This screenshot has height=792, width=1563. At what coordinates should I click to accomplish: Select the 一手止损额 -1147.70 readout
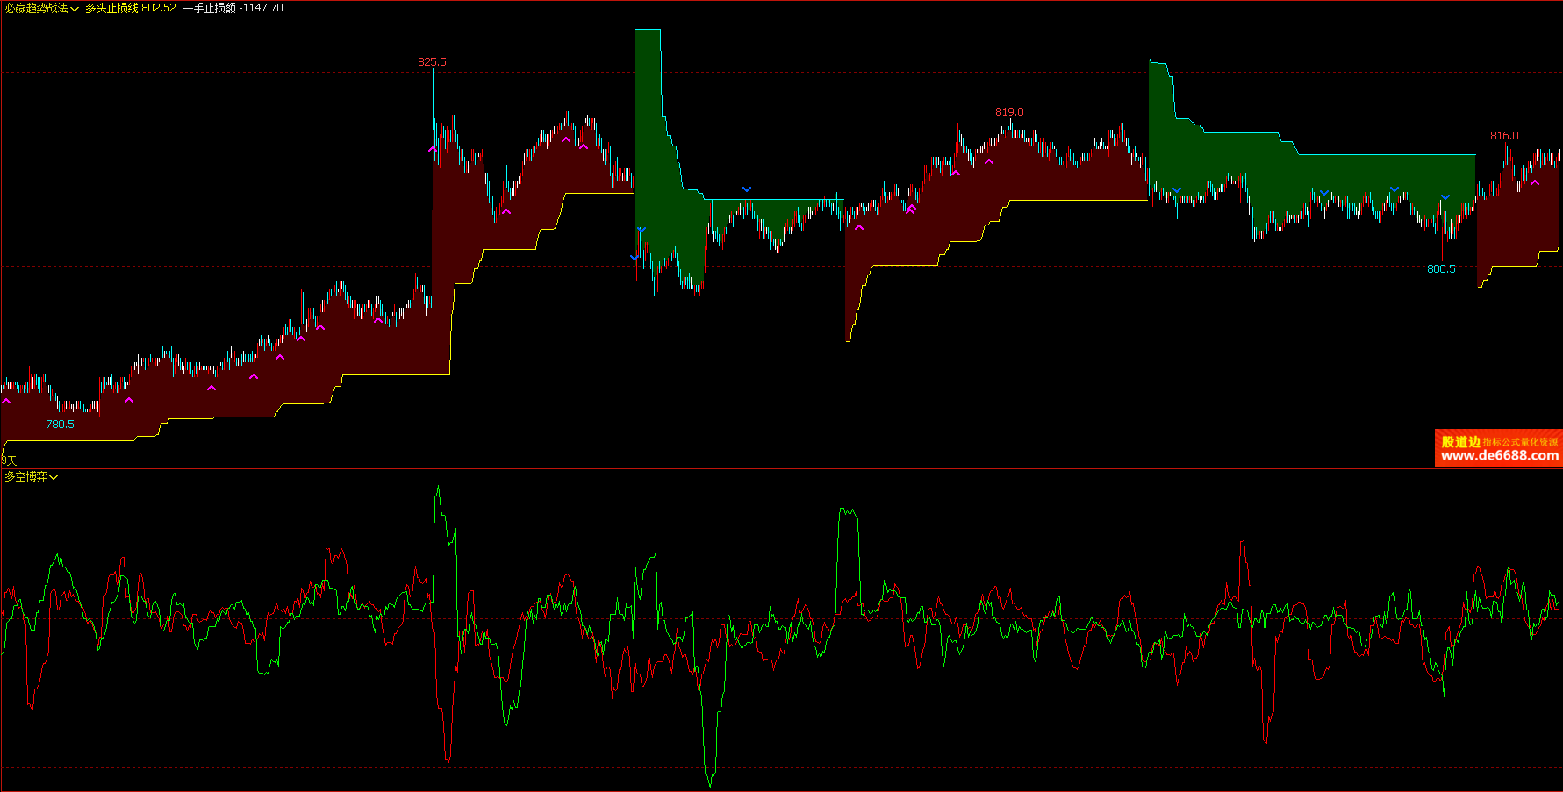[x=233, y=8]
